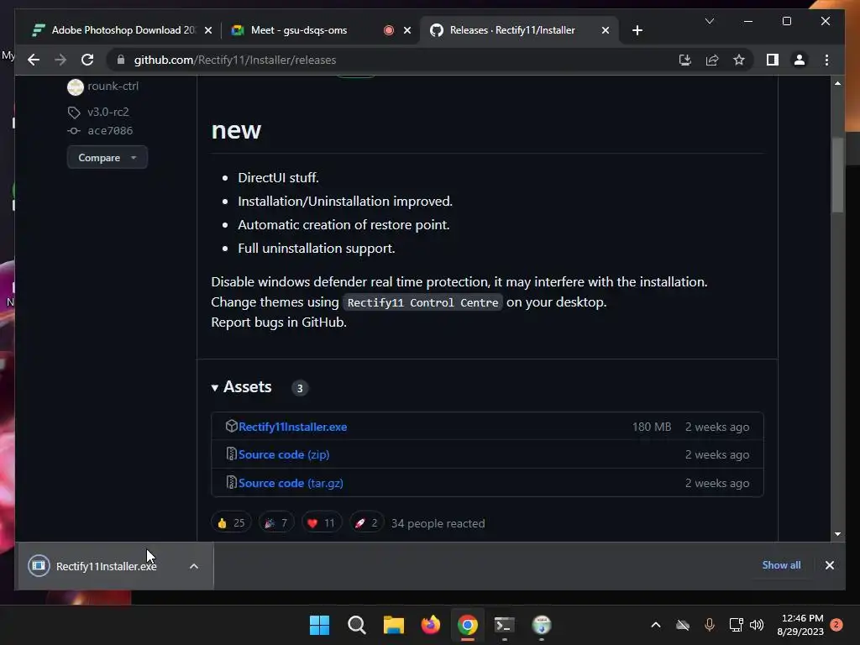Click the Rectify11 Control Centre code text
860x645 pixels.
click(x=422, y=302)
